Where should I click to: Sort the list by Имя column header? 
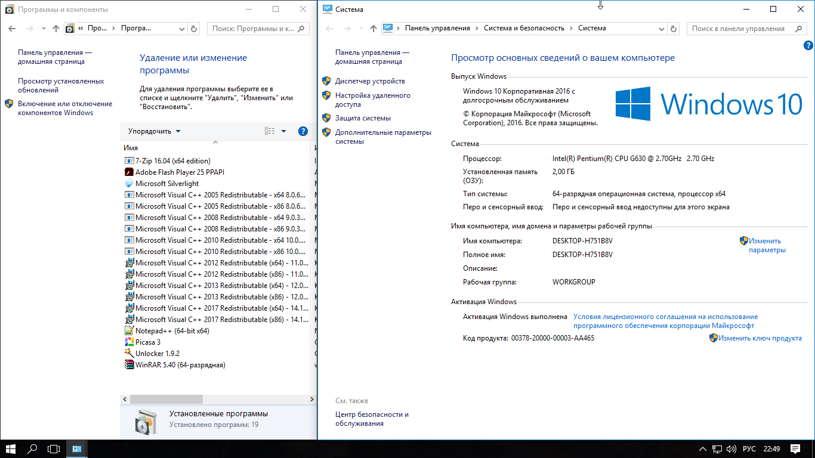(131, 147)
